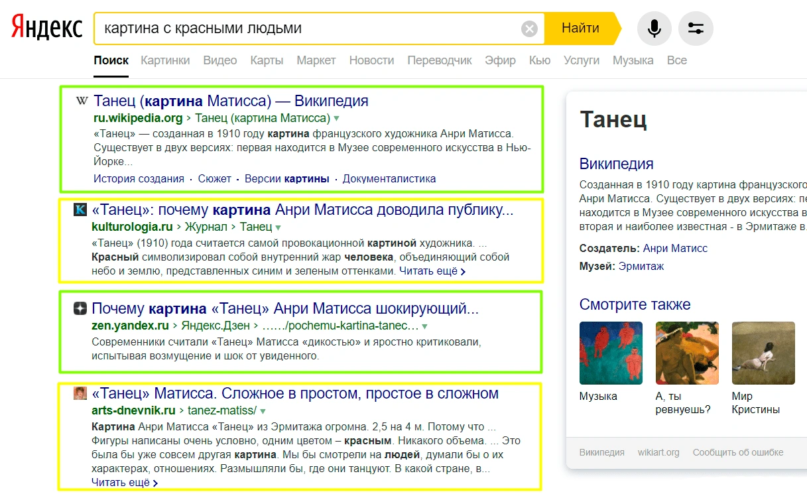Click Сообщить об ошибке in the sidebar footer

pyautogui.click(x=738, y=452)
